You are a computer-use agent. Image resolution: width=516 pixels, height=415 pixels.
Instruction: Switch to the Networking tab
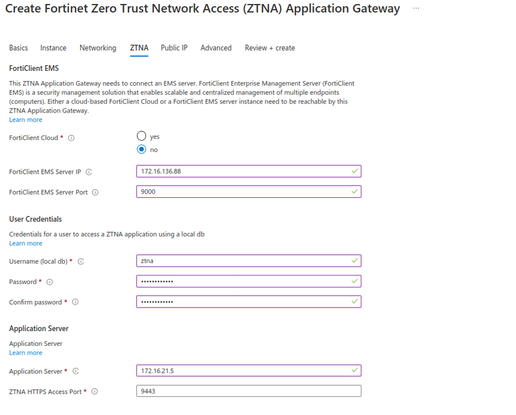(x=97, y=48)
